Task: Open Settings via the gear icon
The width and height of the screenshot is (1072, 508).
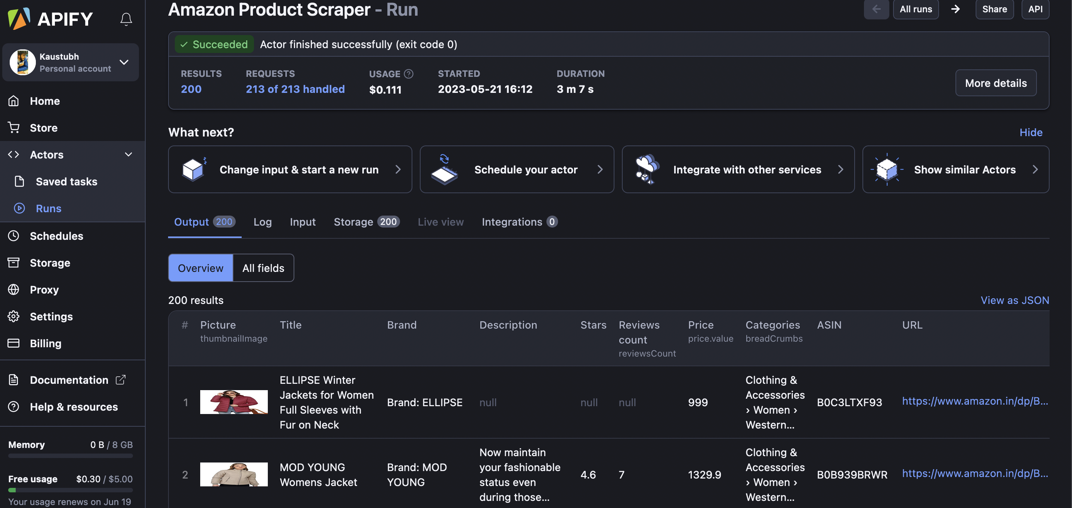Action: click(x=14, y=316)
